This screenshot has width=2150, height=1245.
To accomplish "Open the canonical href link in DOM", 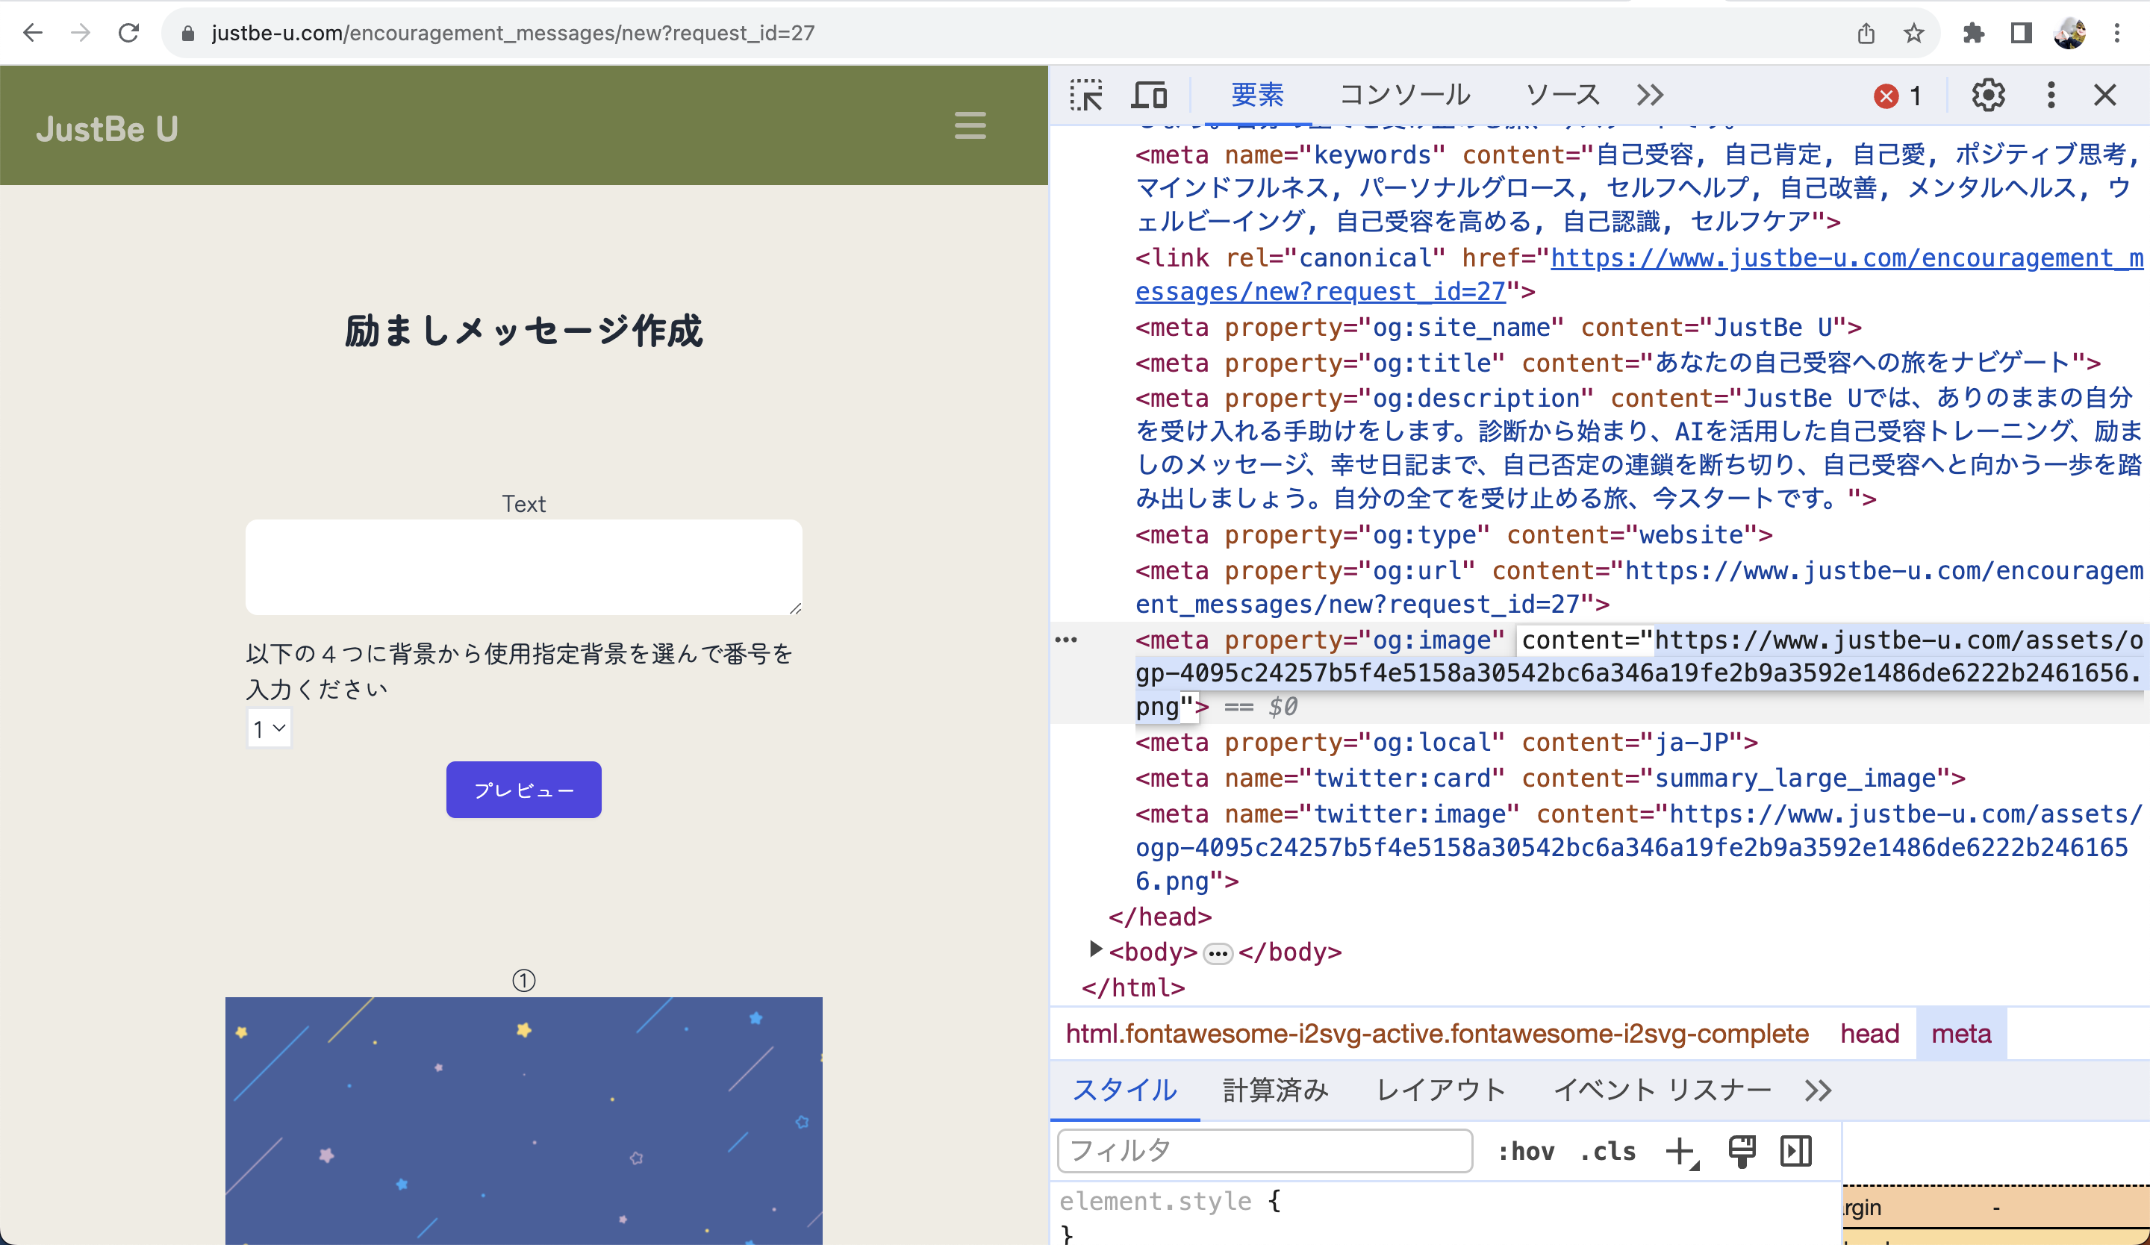I will pyautogui.click(x=1639, y=275).
